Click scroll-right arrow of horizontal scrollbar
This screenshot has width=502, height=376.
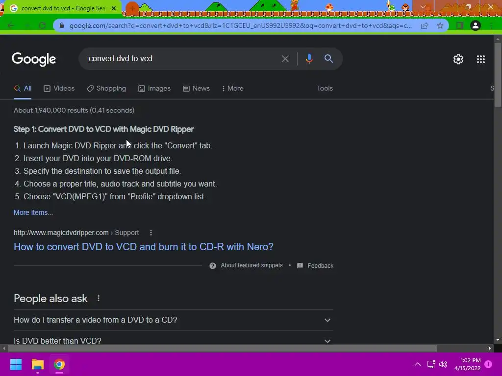pos(490,348)
